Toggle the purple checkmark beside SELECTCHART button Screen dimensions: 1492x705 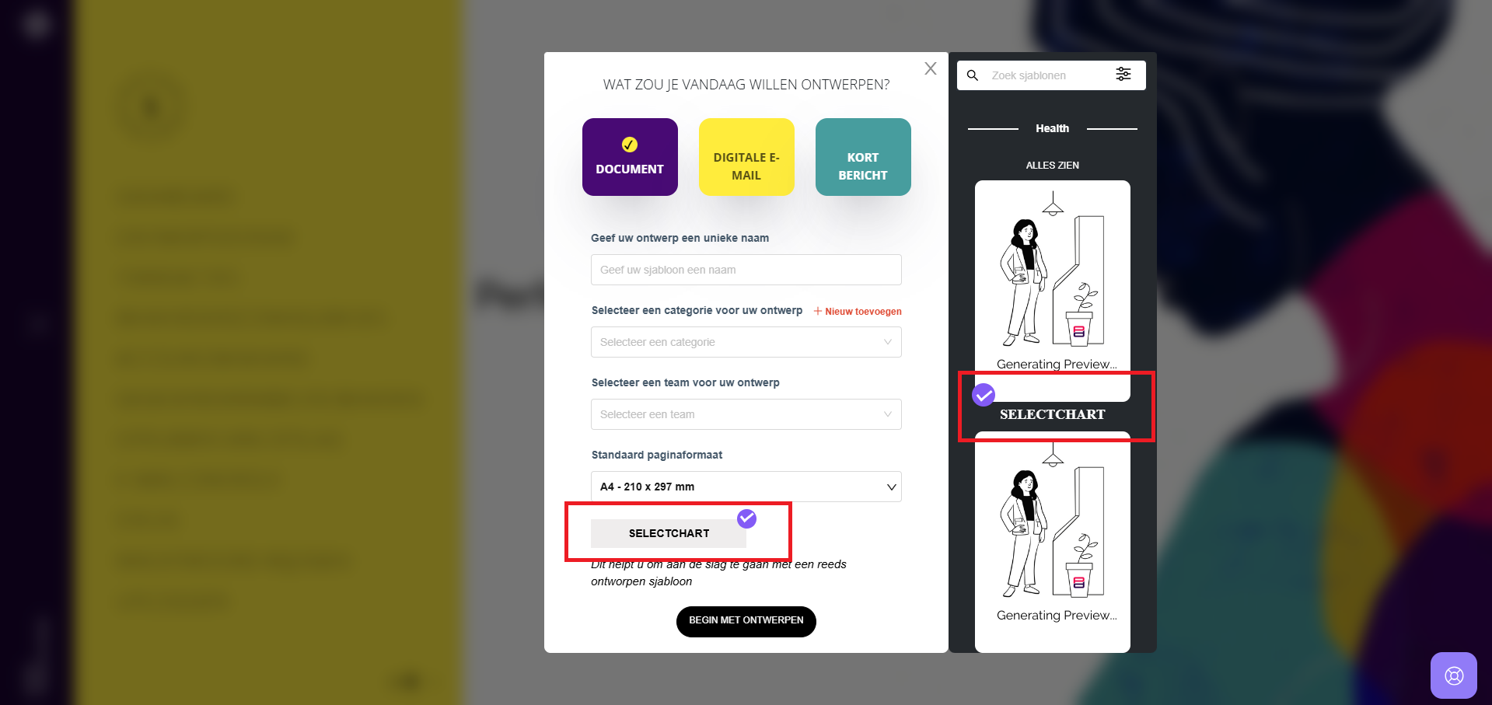pyautogui.click(x=746, y=518)
